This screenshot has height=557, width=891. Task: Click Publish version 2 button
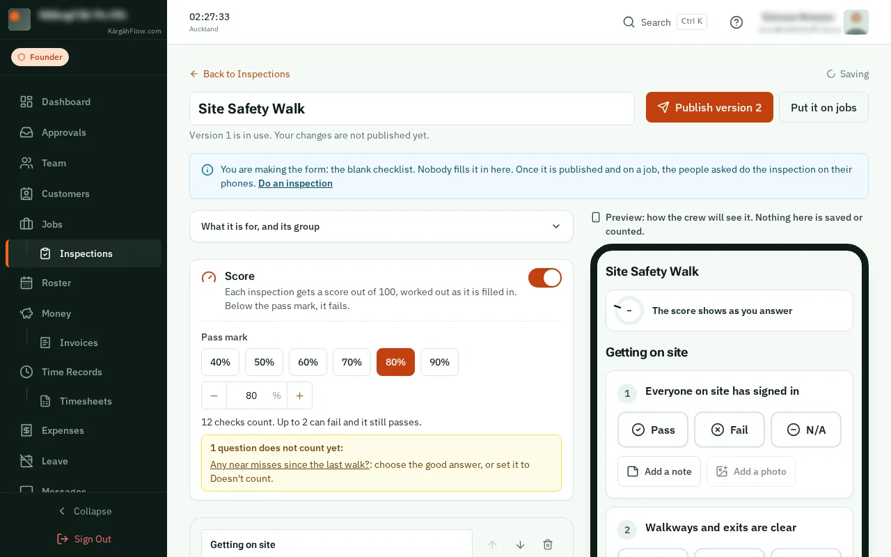click(709, 107)
